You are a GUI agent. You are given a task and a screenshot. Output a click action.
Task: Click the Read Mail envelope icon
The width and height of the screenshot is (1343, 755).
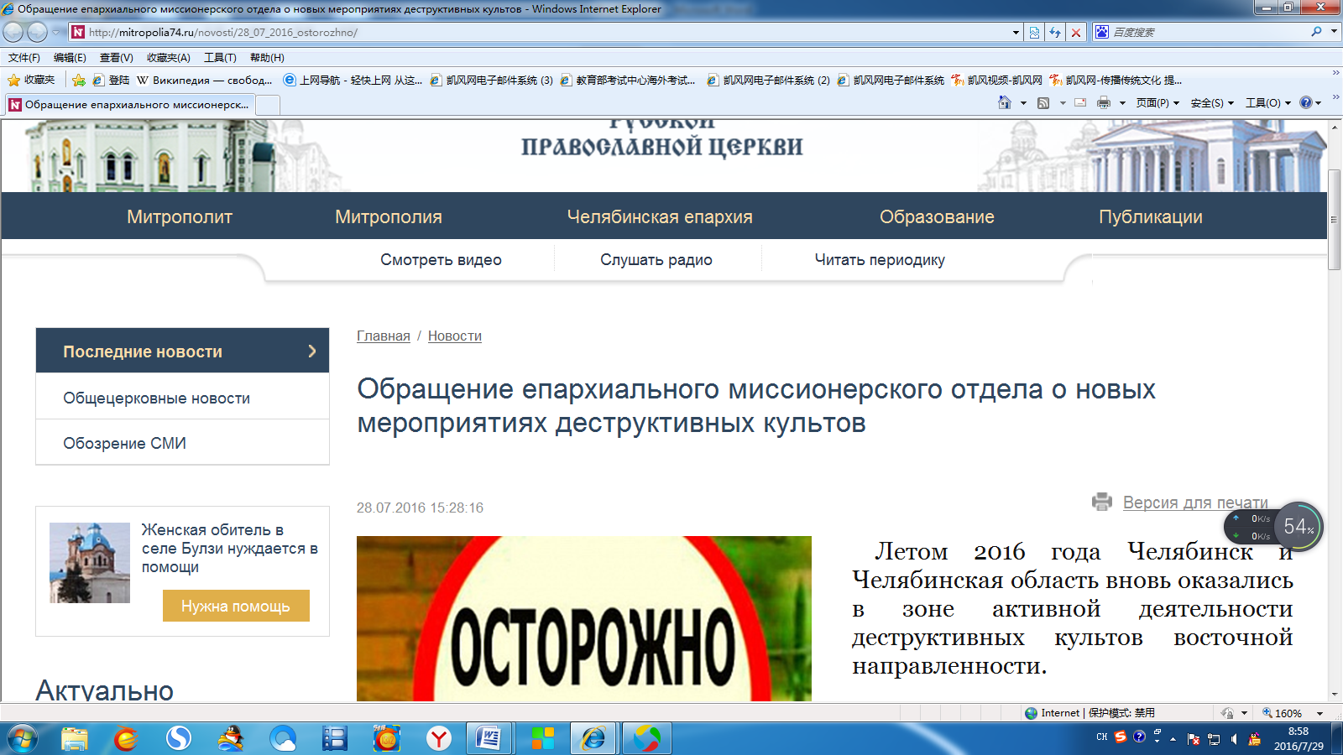[1080, 102]
